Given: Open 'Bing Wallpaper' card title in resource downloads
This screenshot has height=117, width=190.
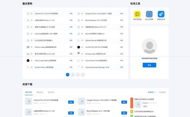Looking at the screenshot, I should pyautogui.click(x=98, y=111).
